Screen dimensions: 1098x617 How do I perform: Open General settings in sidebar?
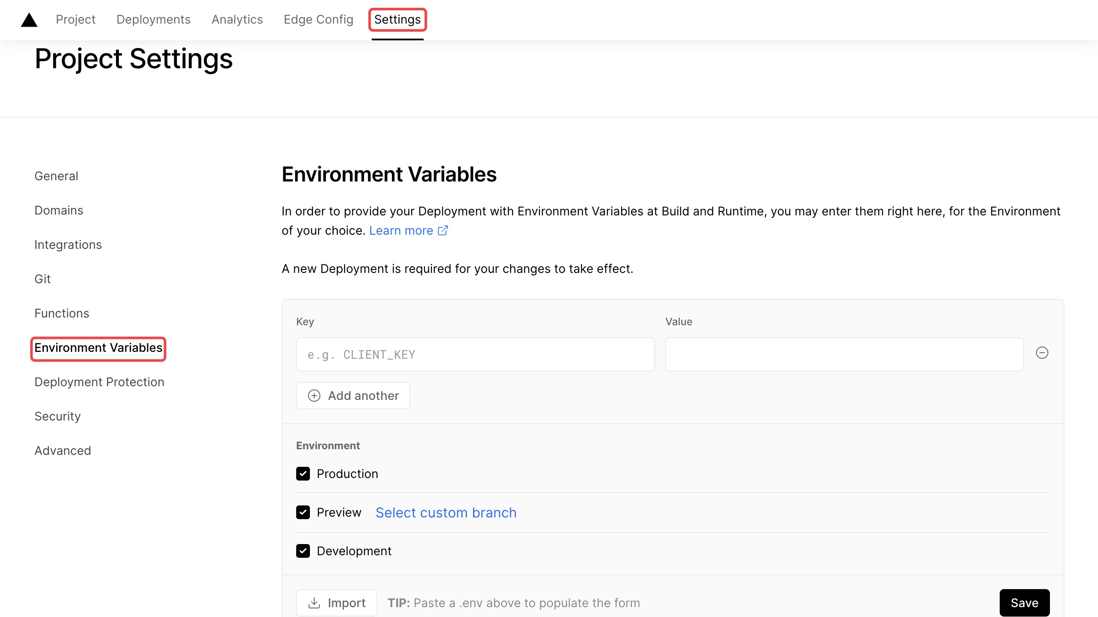click(x=56, y=176)
